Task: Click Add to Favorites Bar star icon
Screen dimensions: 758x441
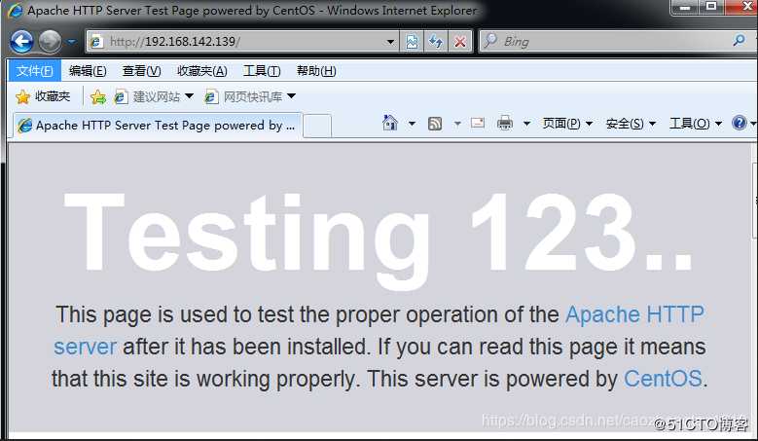Action: (x=97, y=96)
